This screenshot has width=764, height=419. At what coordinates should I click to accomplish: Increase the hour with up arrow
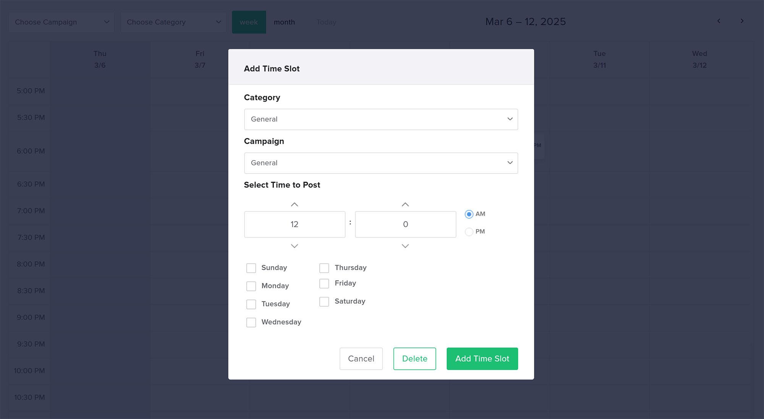point(294,205)
